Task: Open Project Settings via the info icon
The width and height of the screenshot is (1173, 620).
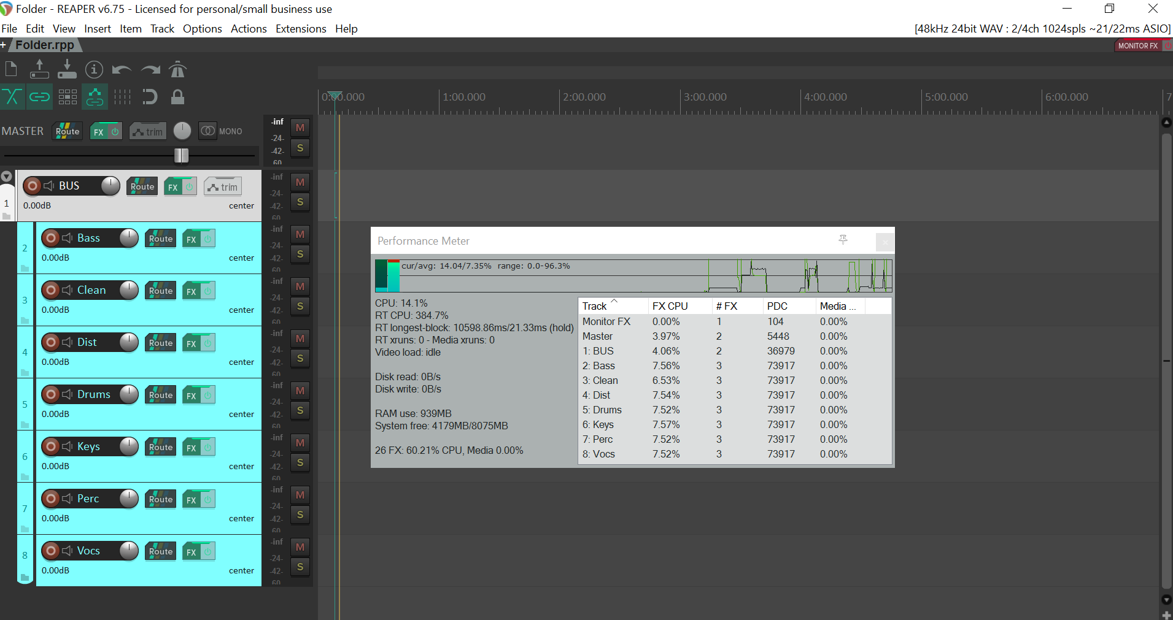Action: [94, 69]
